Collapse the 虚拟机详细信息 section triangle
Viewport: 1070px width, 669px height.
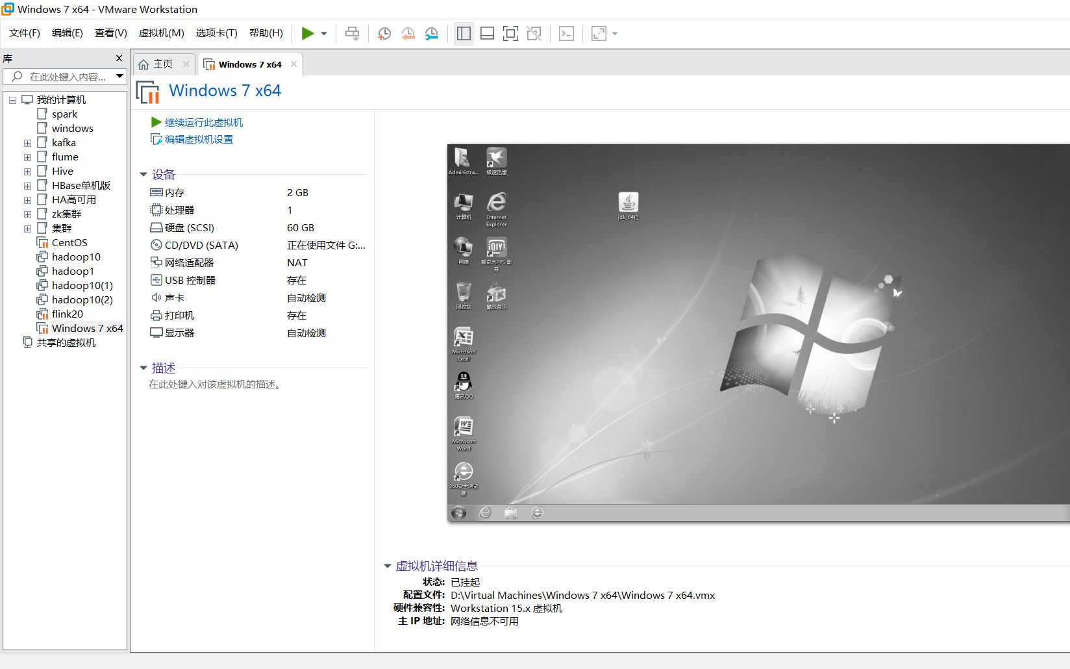coord(388,566)
